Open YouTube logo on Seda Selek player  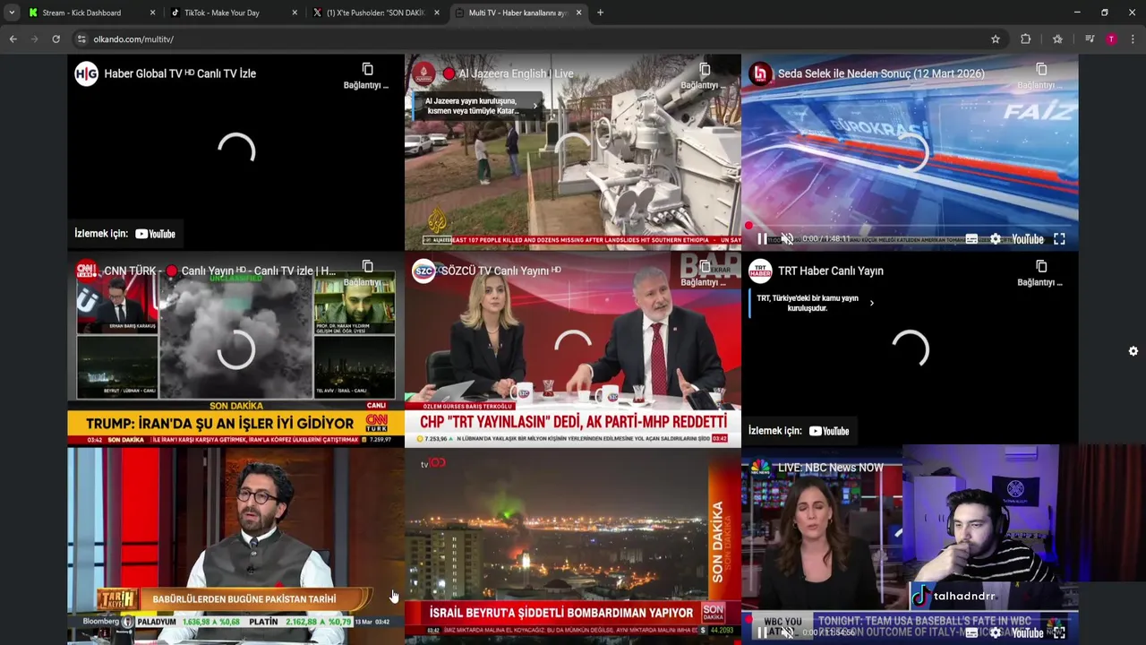point(1028,239)
